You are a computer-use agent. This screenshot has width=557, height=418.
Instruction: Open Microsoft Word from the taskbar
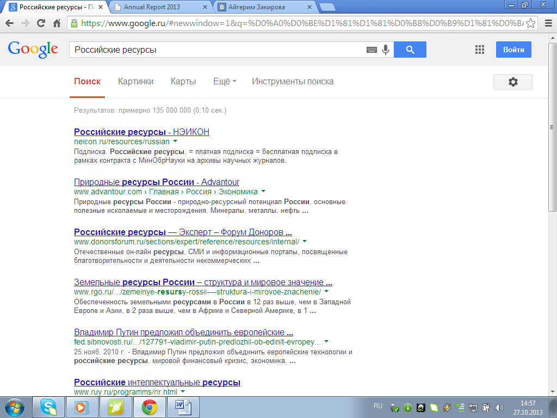[183, 407]
